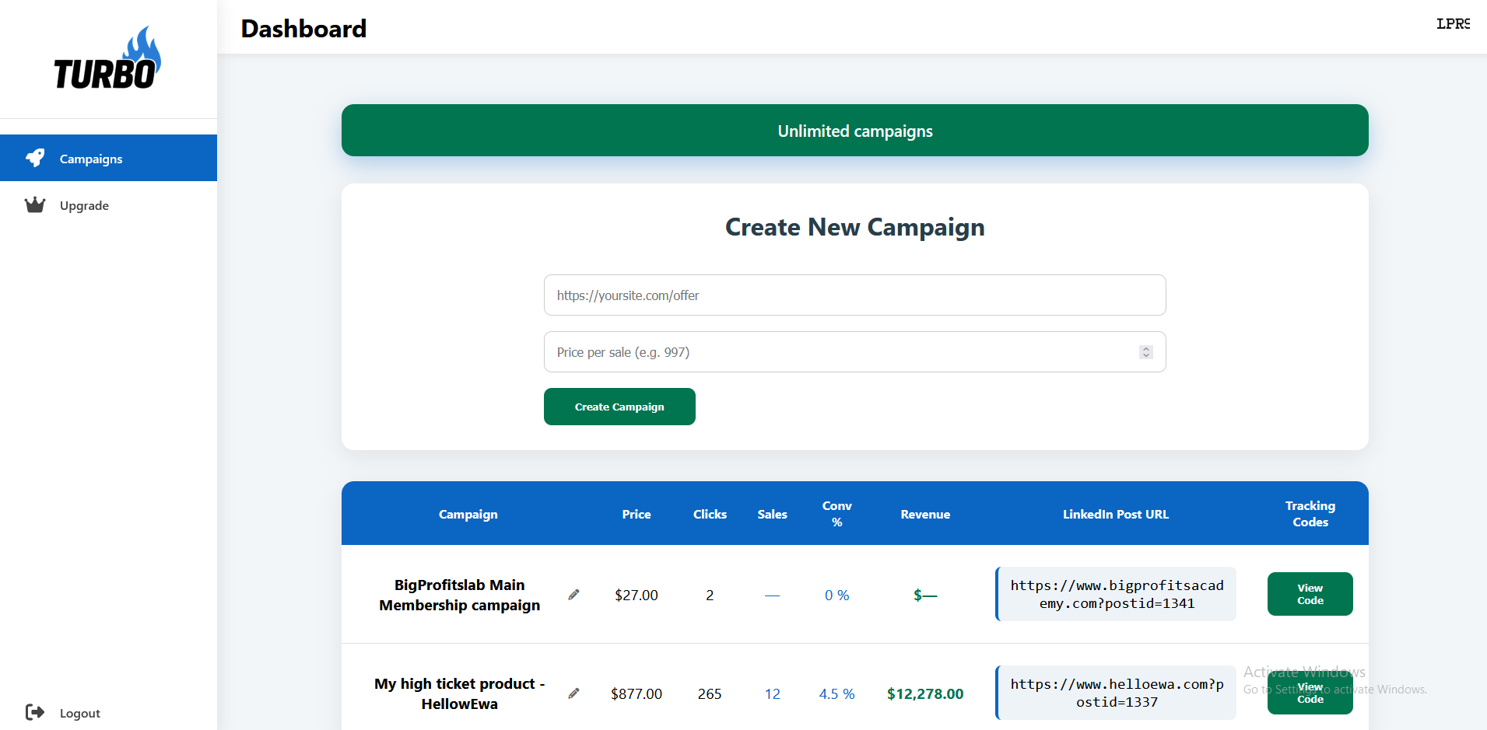The image size is (1487, 730).
Task: Open the Upgrade sidebar menu item
Action: tap(84, 205)
